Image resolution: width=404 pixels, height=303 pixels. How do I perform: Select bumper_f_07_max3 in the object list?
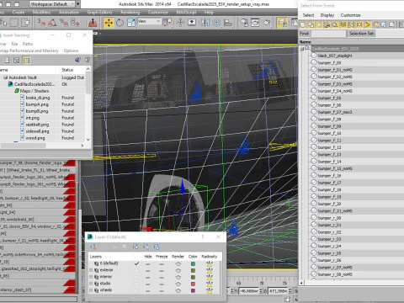pos(335,112)
